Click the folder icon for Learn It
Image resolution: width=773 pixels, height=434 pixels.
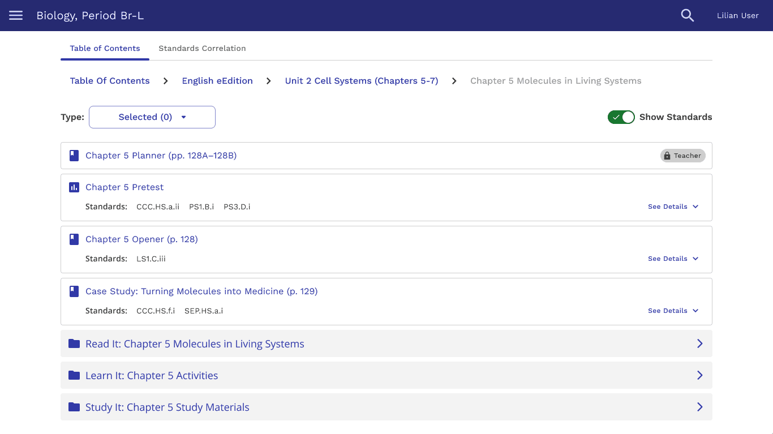coord(74,375)
